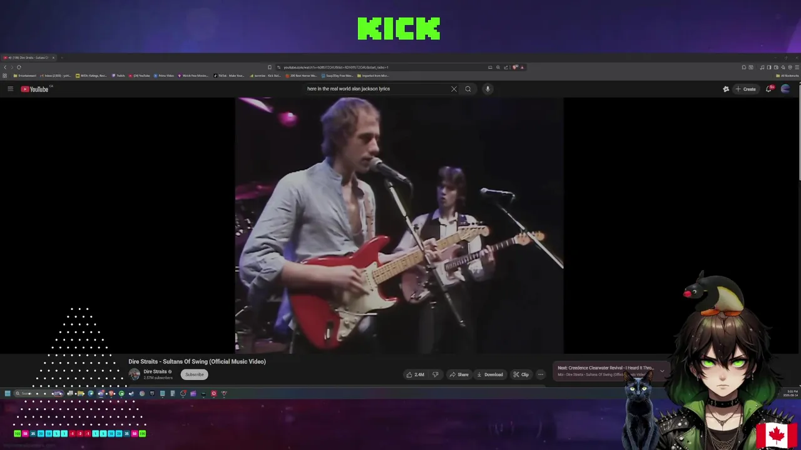
Task: Open the Windows Start button
Action: point(8,394)
